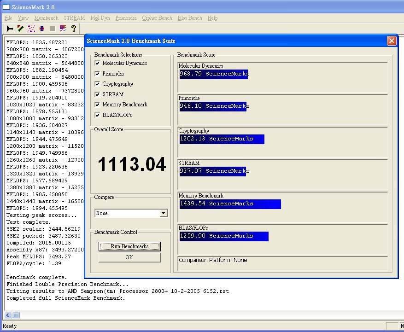Image resolution: width=404 pixels, height=332 pixels.
Task: Click 'Finished Double Precision Benchmark...' line
Action: (67, 285)
